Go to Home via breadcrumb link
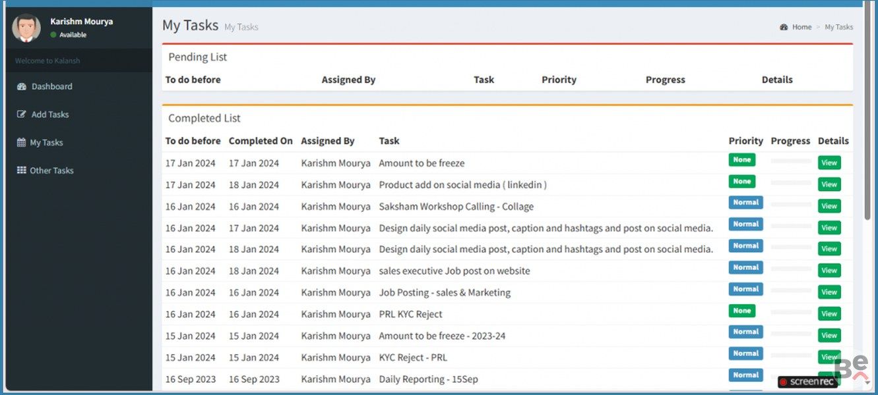This screenshot has width=878, height=395. pos(801,28)
